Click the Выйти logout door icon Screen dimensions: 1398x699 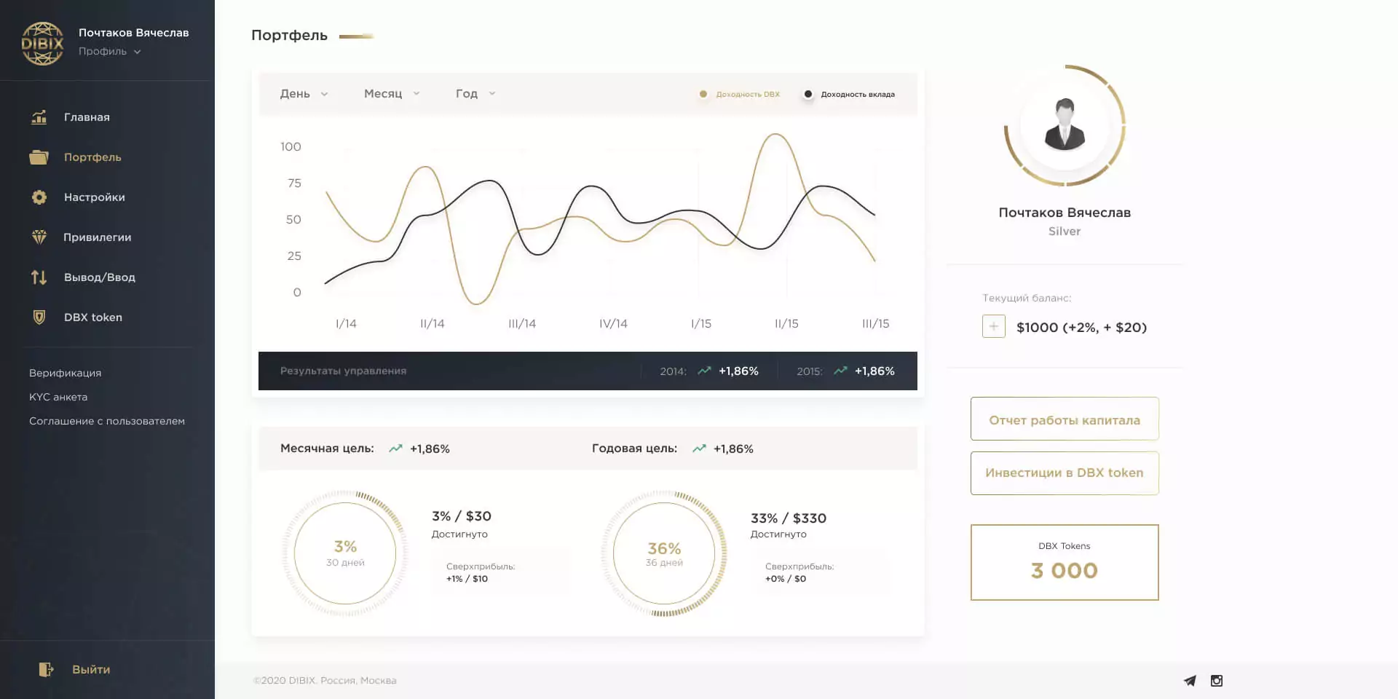coord(46,669)
